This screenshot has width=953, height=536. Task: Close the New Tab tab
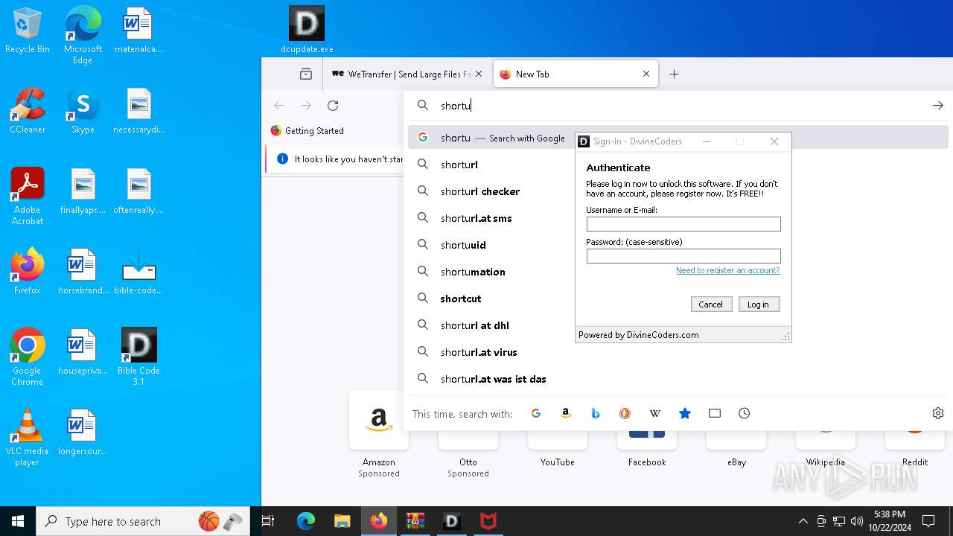click(x=646, y=74)
